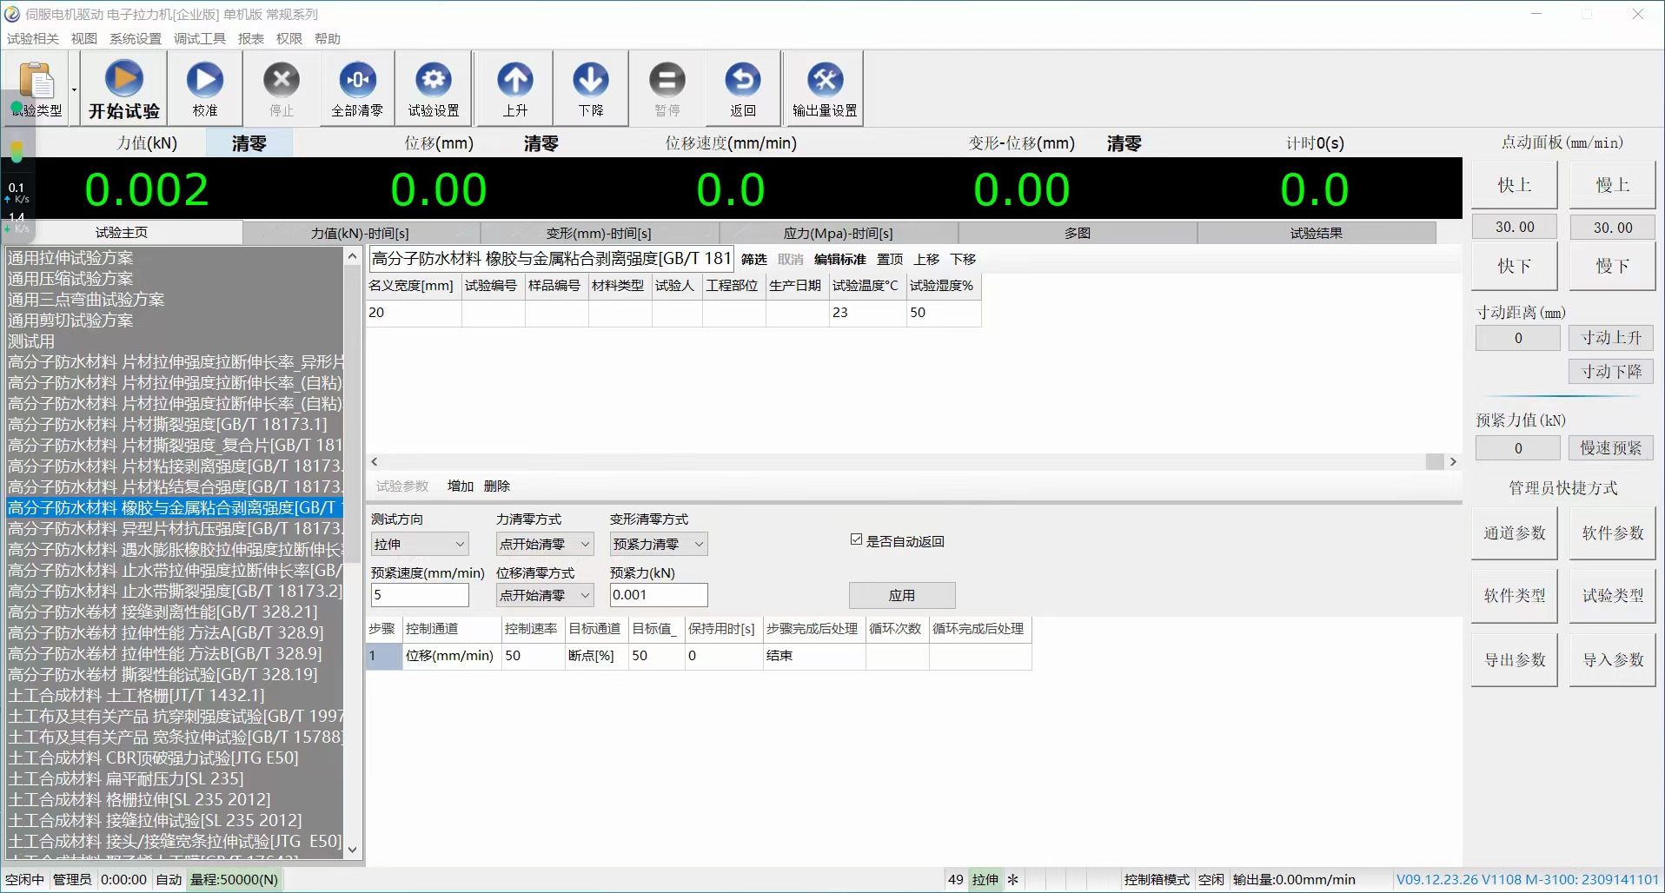Click 编辑标准 link

point(839,260)
